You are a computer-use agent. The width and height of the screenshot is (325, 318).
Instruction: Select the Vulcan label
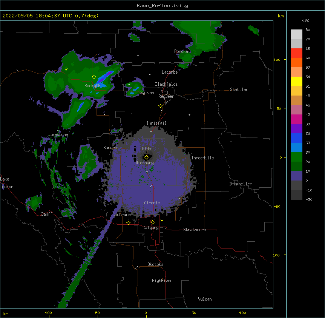pyautogui.click(x=205, y=299)
